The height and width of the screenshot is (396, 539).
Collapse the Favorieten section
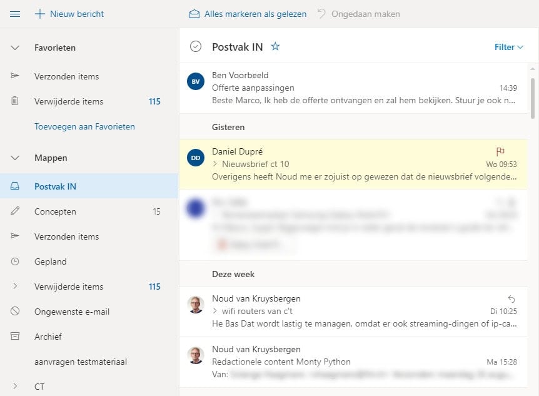(14, 47)
